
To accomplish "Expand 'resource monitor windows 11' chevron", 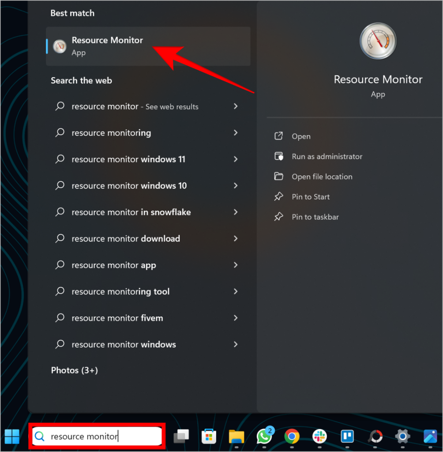I will coord(236,159).
